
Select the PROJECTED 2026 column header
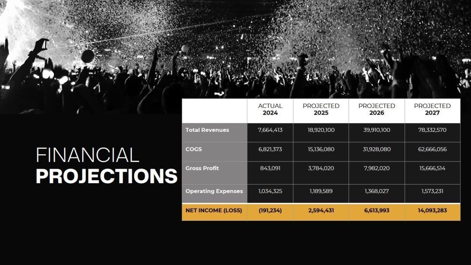(377, 110)
